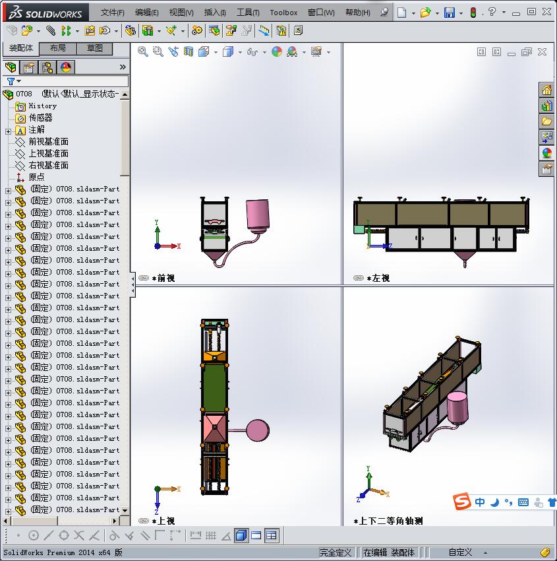Open the 文件(F) menu
This screenshot has width=557, height=561.
pos(113,13)
